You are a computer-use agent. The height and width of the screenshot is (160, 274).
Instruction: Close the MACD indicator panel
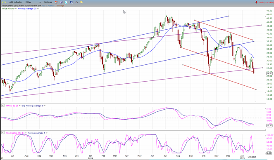tap(3, 106)
